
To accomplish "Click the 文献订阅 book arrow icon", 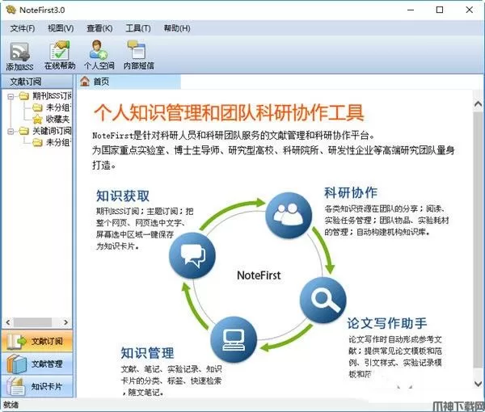I will click(17, 341).
